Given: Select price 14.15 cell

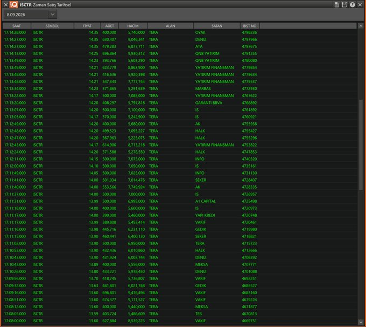Looking at the screenshot, I should (x=93, y=159).
